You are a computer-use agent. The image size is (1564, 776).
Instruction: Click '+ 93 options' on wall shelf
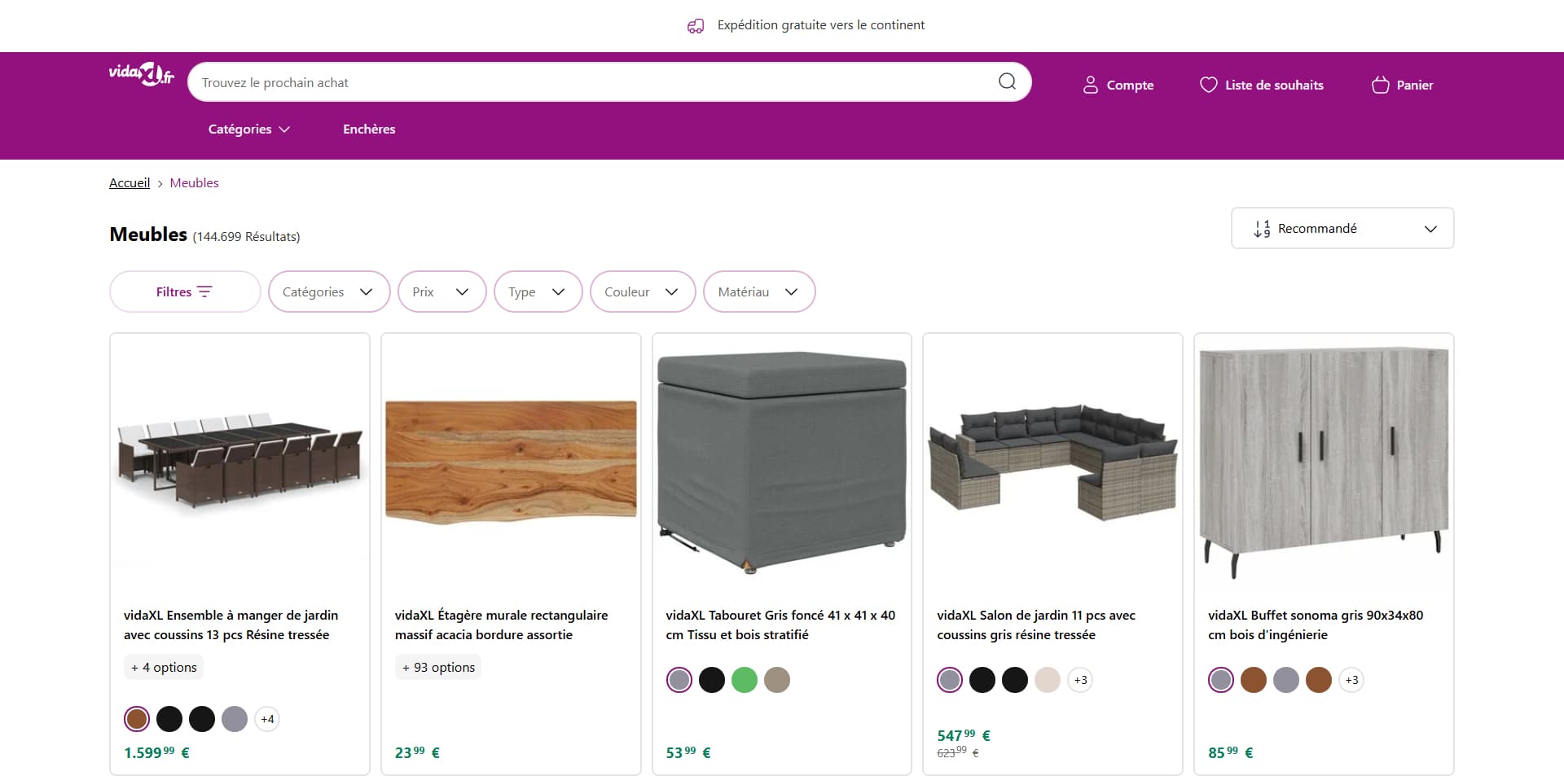[x=438, y=667]
